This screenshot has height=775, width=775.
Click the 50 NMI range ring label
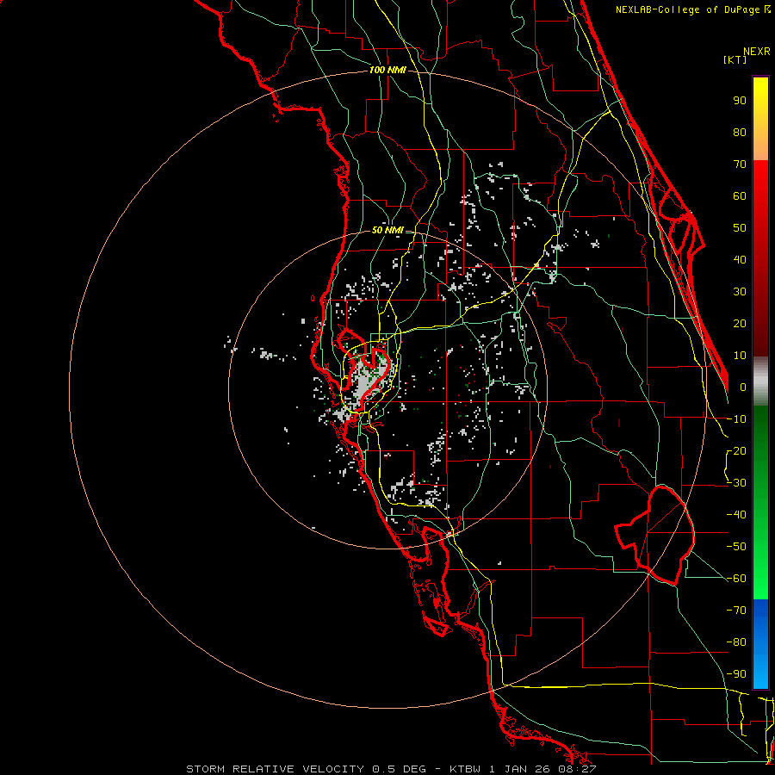pyautogui.click(x=387, y=230)
